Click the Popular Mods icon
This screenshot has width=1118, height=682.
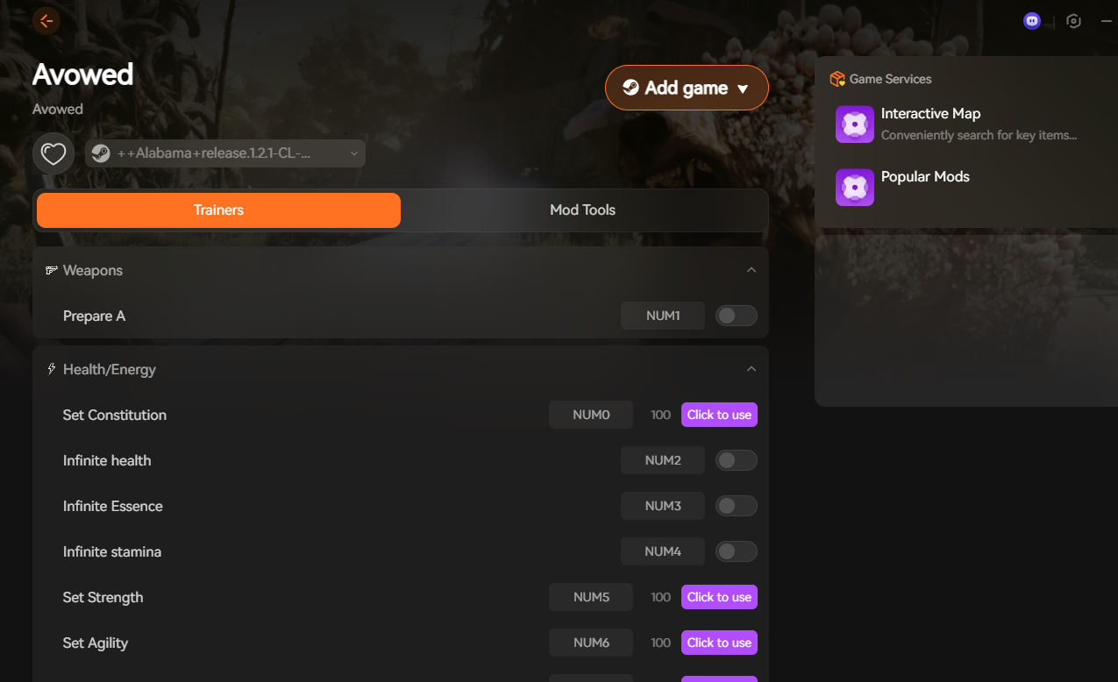(x=854, y=188)
